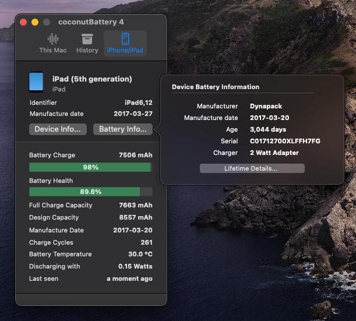This screenshot has width=356, height=321.
Task: Click the Battery Charge 98% progress bar
Action: (x=90, y=167)
